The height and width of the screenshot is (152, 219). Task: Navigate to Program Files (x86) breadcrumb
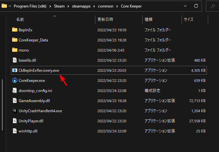30,6
